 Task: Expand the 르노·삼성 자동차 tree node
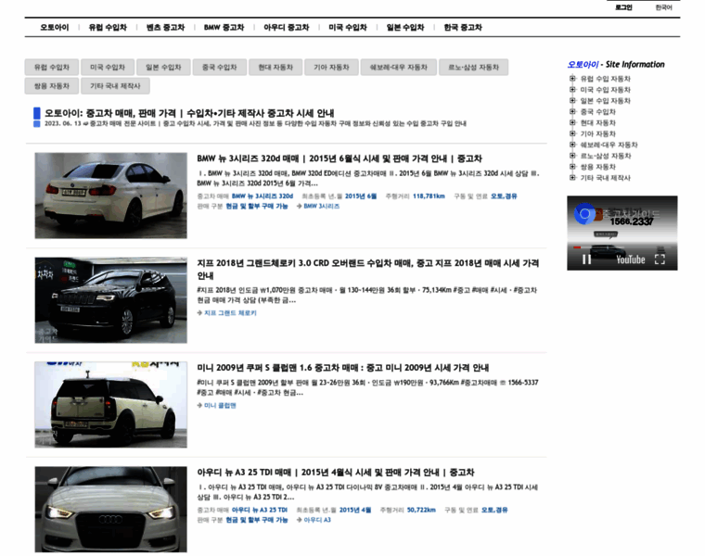point(572,156)
